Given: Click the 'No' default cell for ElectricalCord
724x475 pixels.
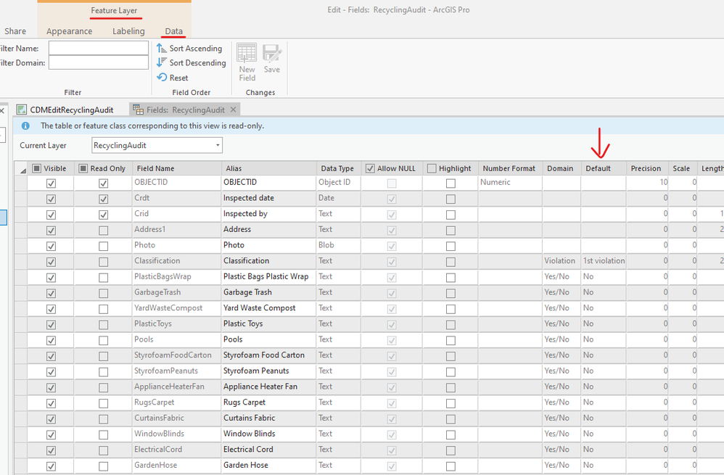Looking at the screenshot, I should pos(604,449).
